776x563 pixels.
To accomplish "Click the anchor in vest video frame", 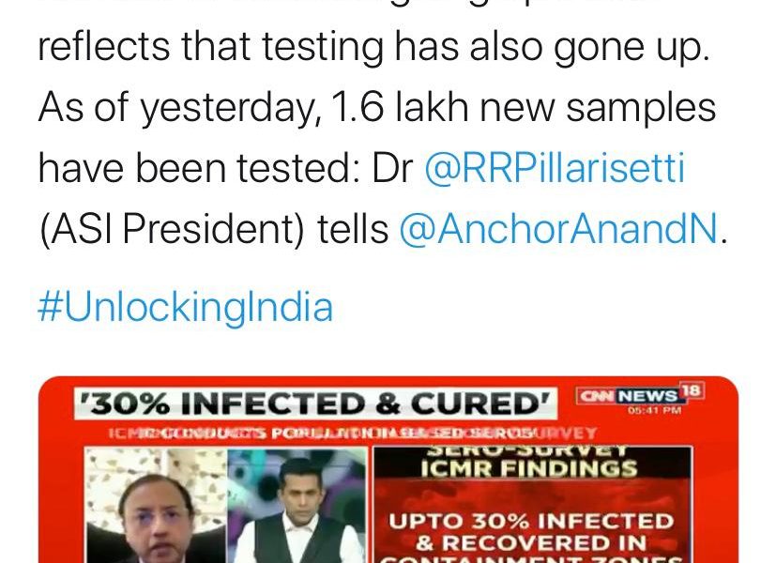I will tap(297, 505).
